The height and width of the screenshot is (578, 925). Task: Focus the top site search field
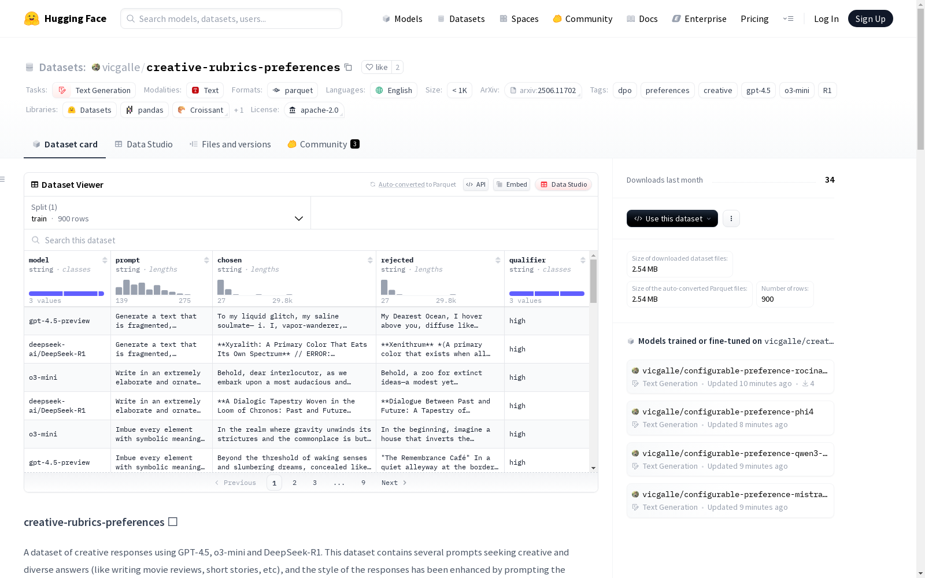click(x=231, y=18)
